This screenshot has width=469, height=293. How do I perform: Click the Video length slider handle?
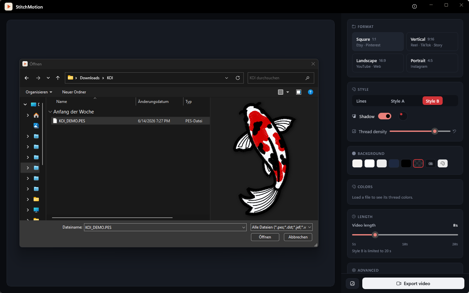click(375, 235)
